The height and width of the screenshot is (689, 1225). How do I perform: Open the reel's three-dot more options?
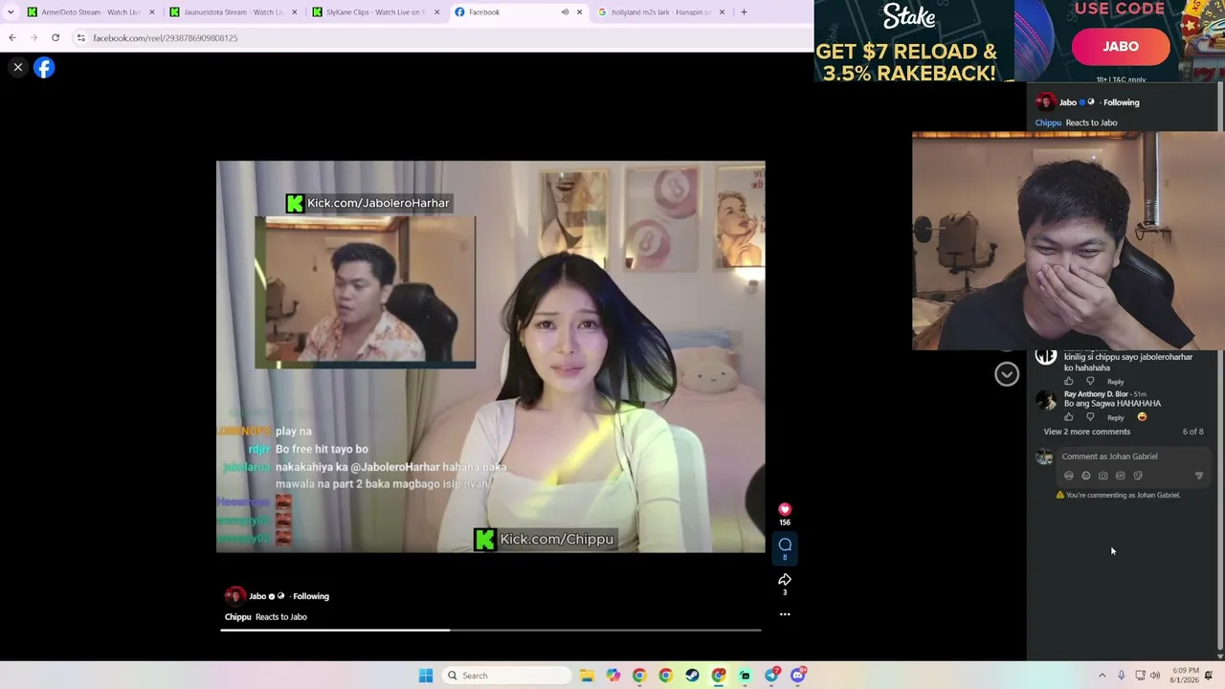tap(785, 614)
